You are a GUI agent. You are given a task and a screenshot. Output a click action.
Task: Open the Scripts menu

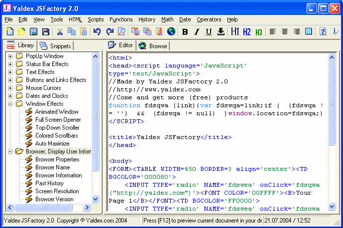tap(96, 20)
